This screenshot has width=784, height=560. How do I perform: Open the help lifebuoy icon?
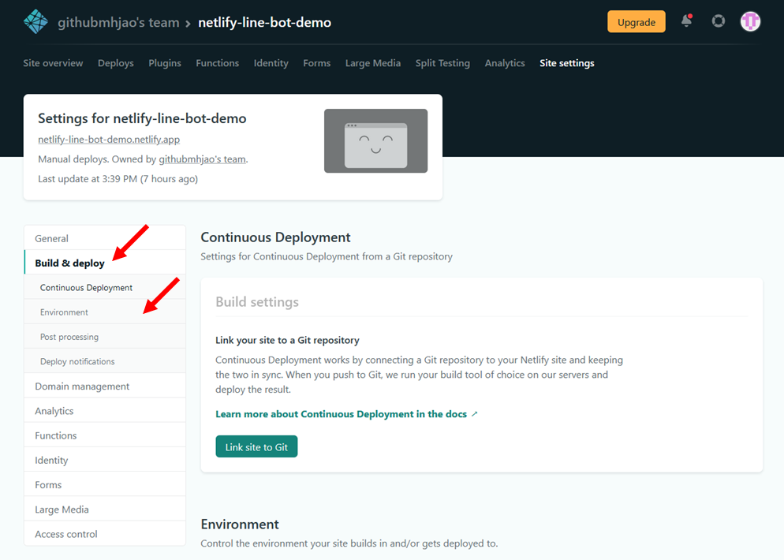[x=718, y=21]
